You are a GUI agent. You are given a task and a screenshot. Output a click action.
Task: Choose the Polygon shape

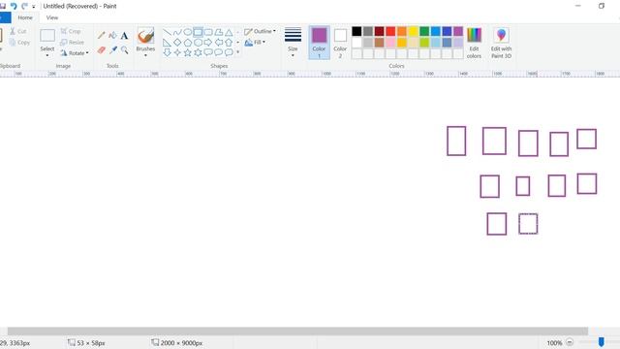pos(219,32)
